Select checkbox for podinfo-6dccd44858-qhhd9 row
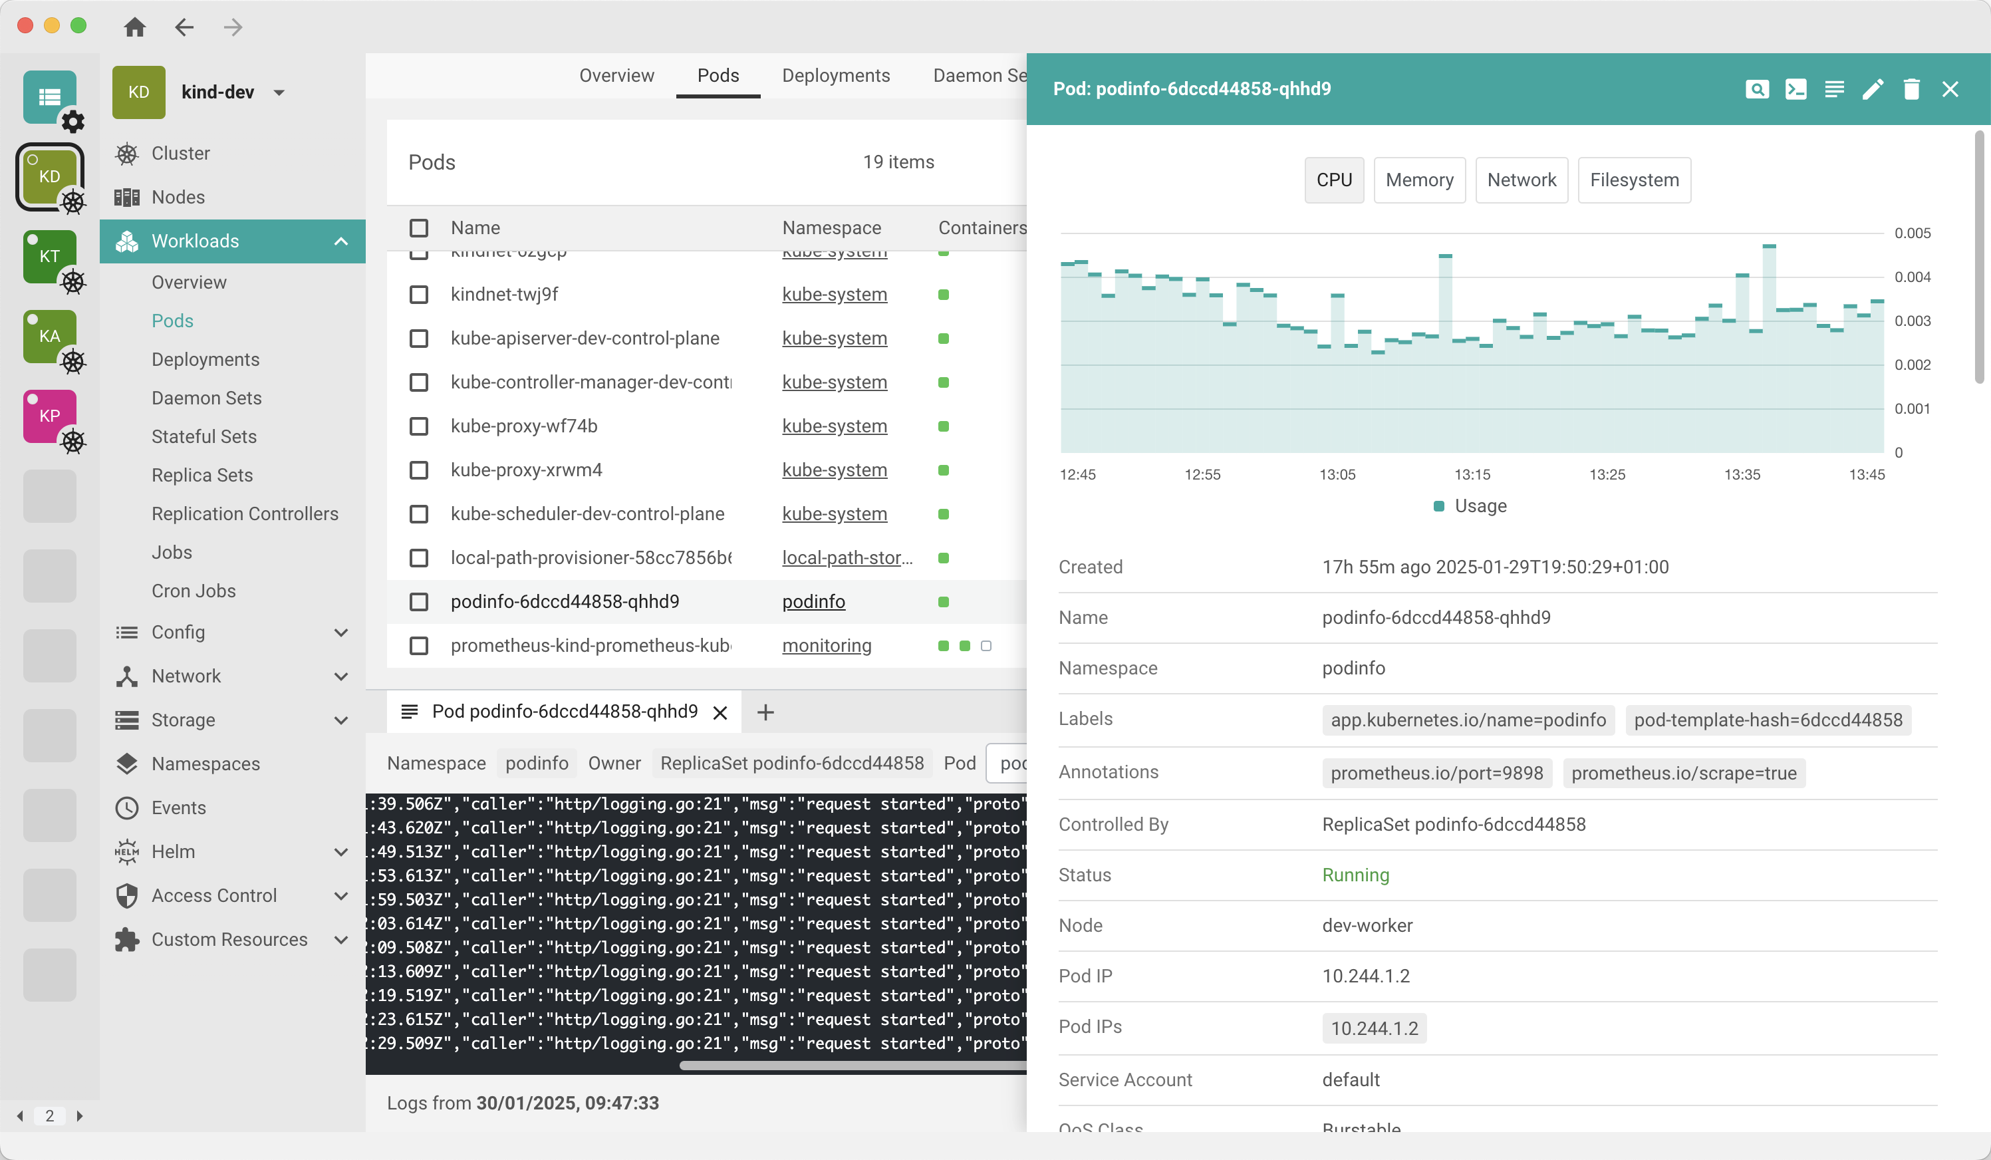Screen dimensions: 1991x1160 pos(418,601)
